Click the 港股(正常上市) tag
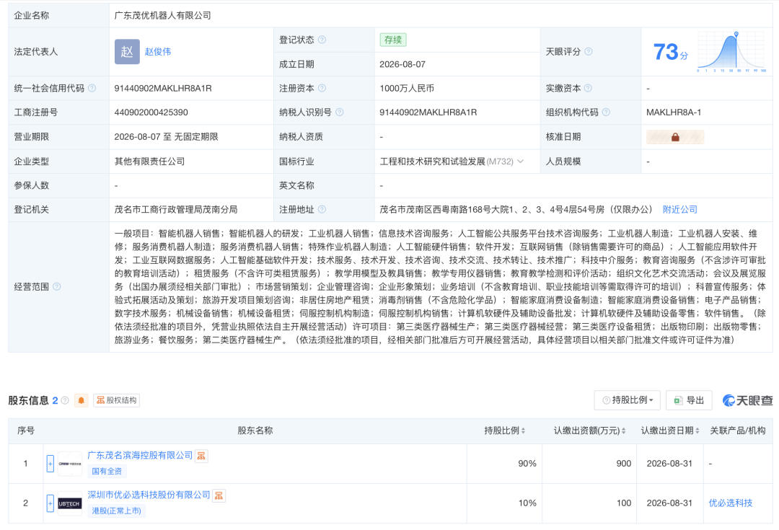This screenshot has width=779, height=530. [x=116, y=511]
